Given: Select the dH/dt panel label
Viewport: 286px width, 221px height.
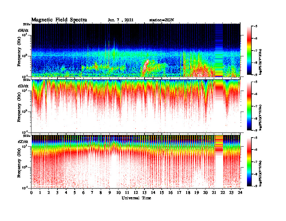Looking at the screenshot, I should (x=23, y=30).
